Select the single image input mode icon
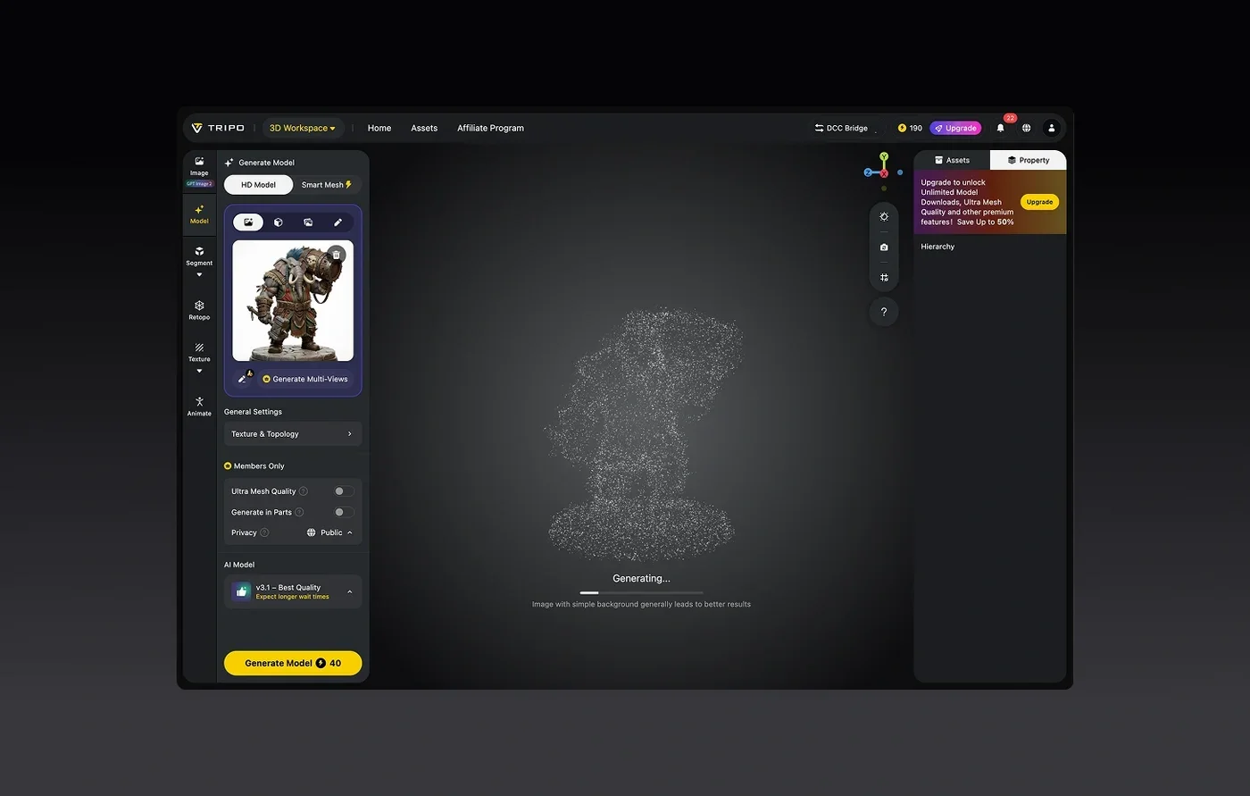This screenshot has width=1250, height=796. 248,222
